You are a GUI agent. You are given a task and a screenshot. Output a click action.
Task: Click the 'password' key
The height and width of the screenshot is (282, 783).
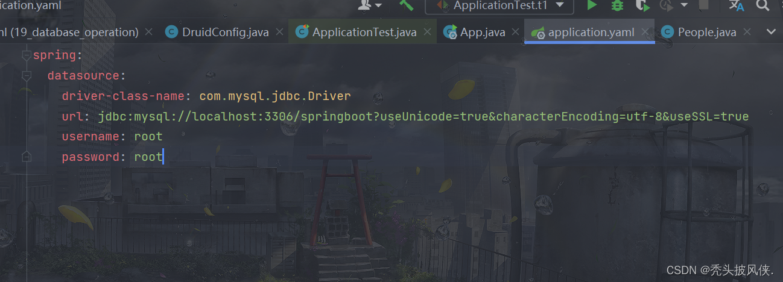90,157
